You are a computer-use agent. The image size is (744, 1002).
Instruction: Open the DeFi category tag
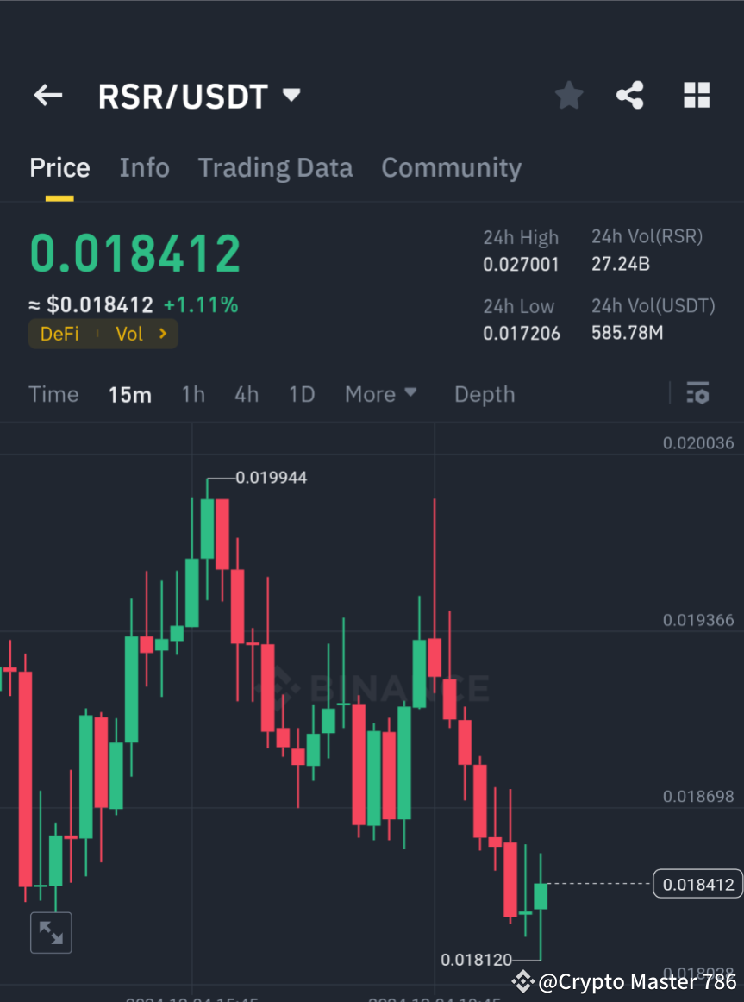coord(59,334)
